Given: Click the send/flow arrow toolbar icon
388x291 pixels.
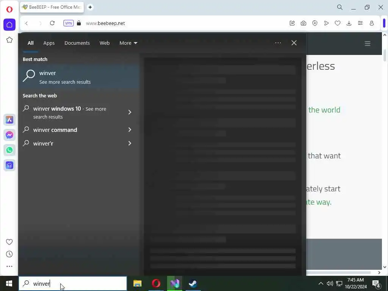Looking at the screenshot, I should (326, 23).
